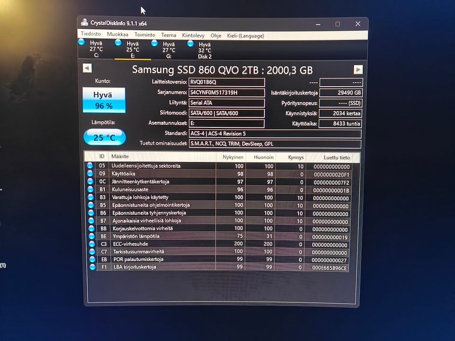Click status orb of attribute C3 row
455x341 pixels.
pos(92,244)
